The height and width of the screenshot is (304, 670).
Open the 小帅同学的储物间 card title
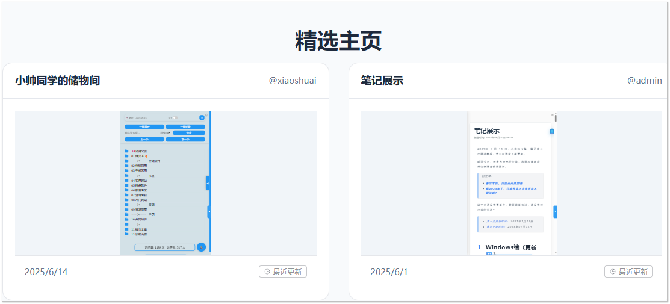(x=58, y=81)
